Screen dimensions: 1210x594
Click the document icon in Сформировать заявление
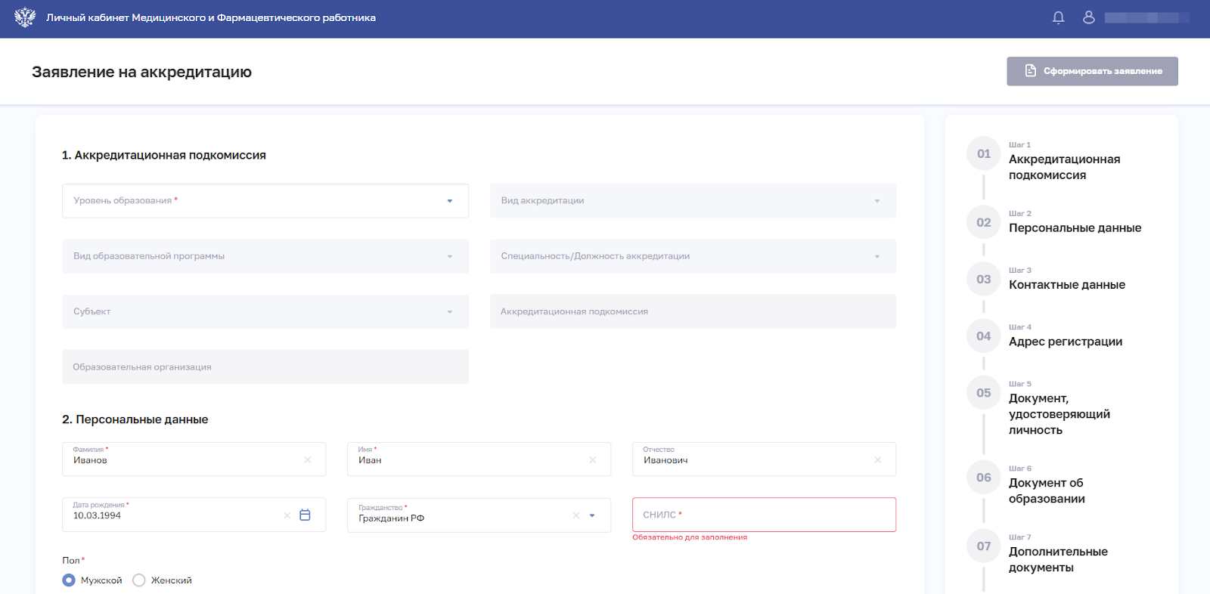pos(1030,71)
